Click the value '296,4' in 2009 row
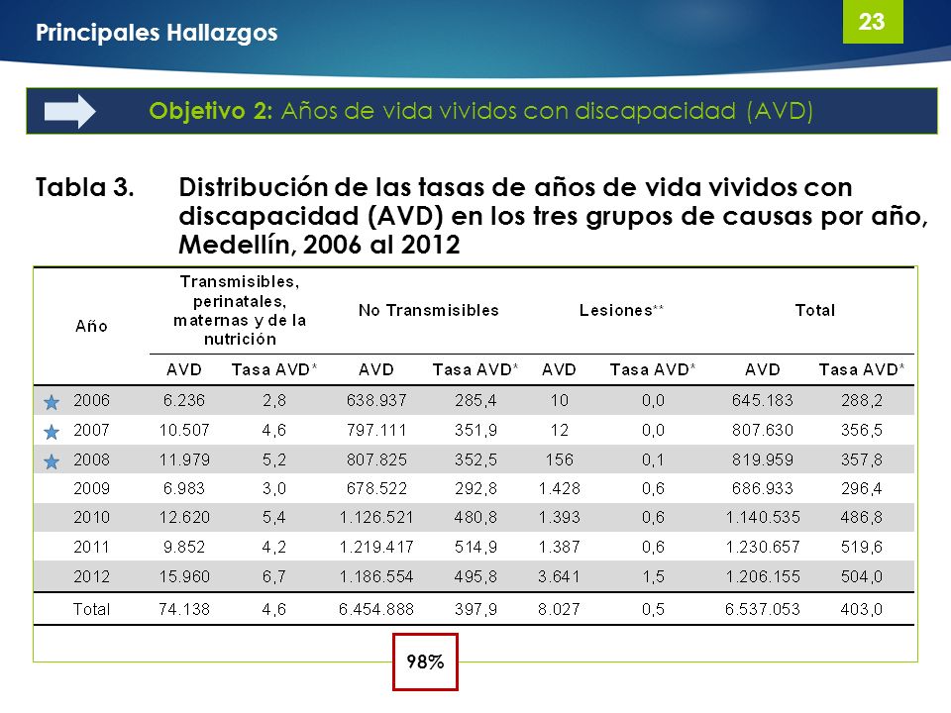This screenshot has width=951, height=713. 862,488
